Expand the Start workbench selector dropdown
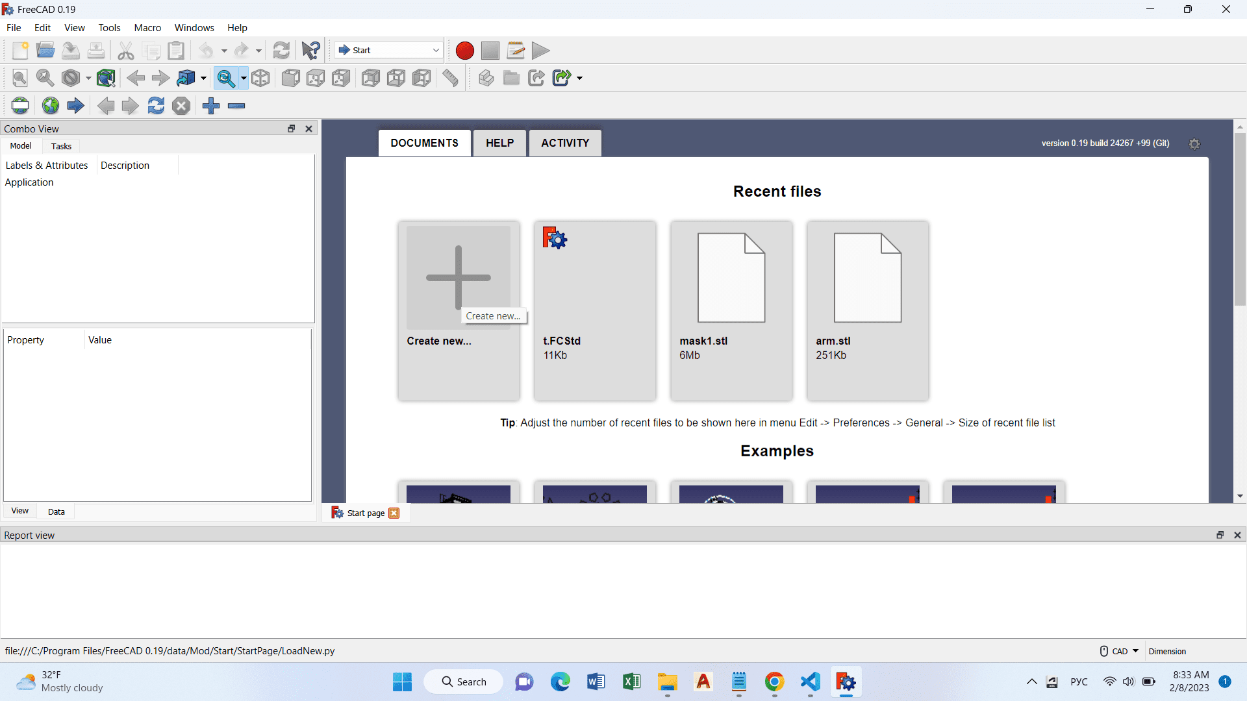 [436, 51]
